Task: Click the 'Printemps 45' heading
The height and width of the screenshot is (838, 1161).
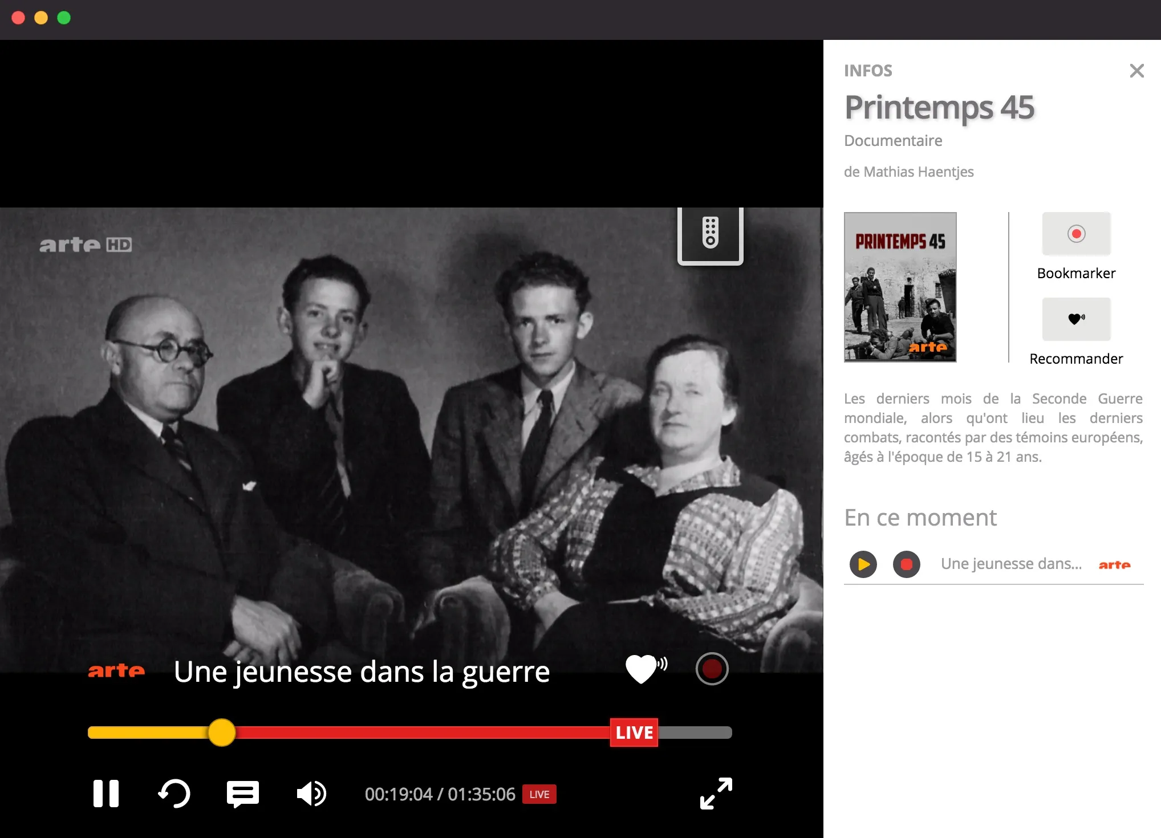Action: click(939, 107)
